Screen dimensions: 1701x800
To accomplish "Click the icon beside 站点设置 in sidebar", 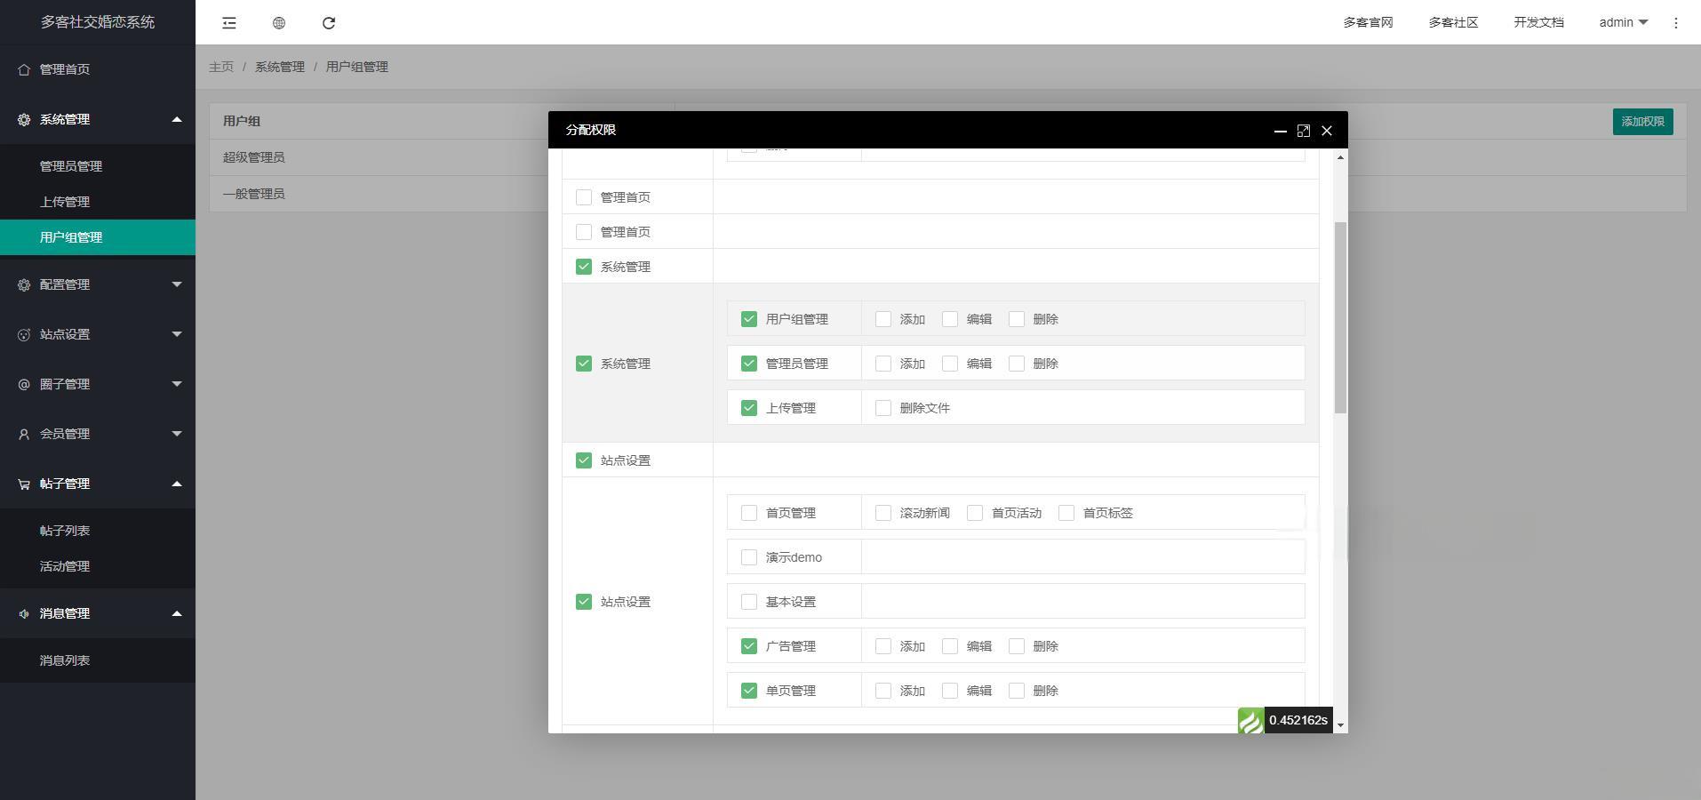I will (24, 334).
